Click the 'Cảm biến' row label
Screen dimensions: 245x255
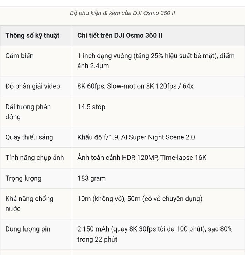(x=20, y=56)
